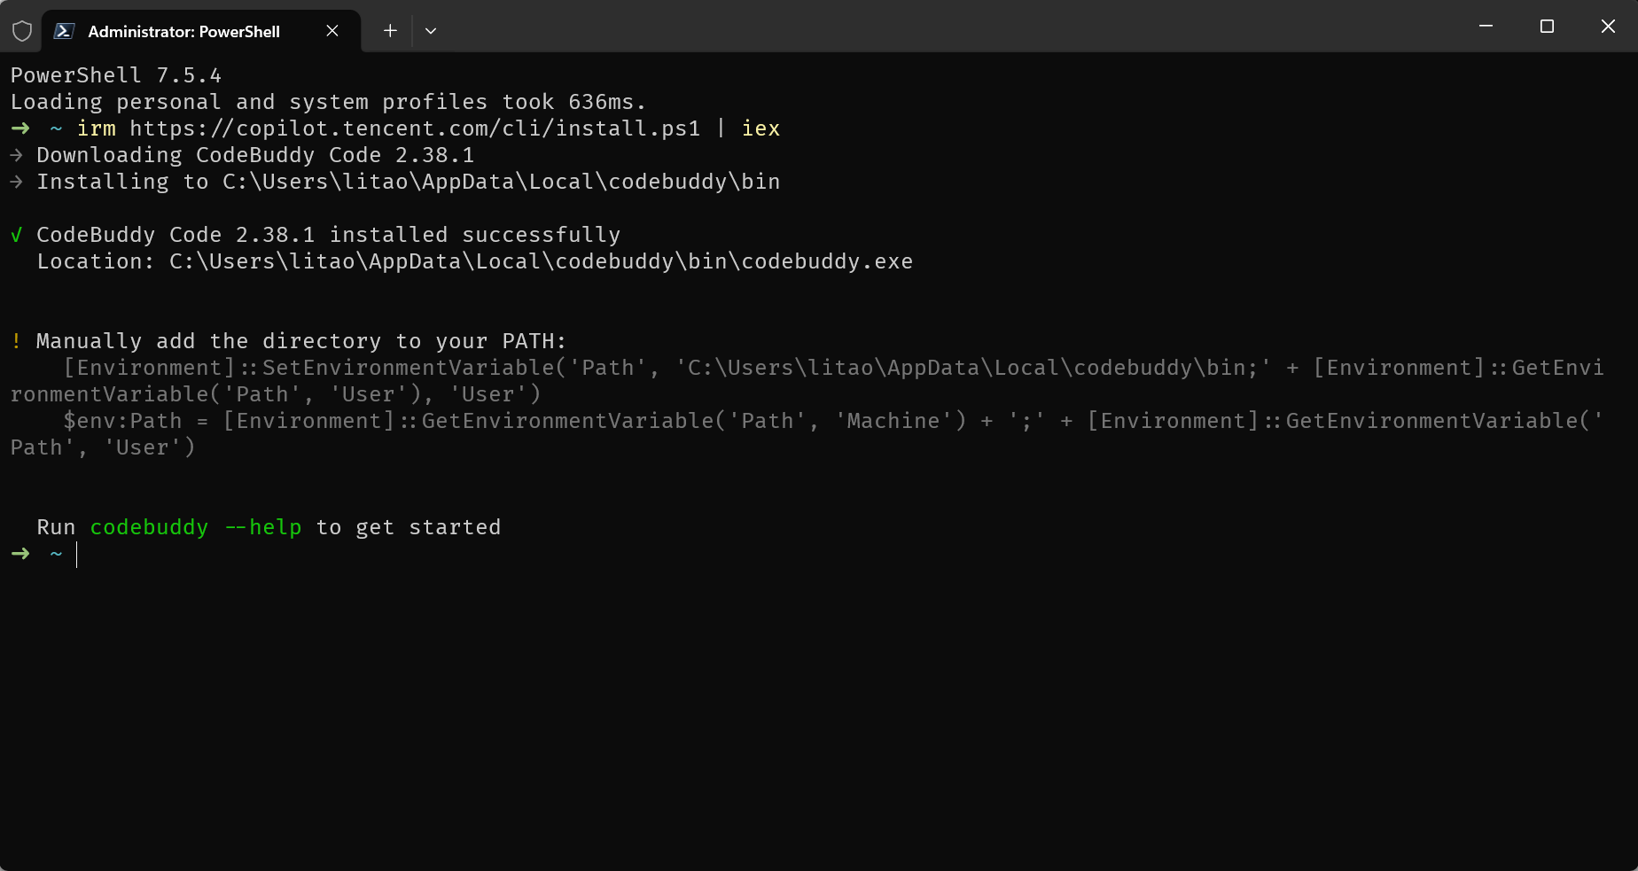Click the yellow iex command text
Viewport: 1638px width, 871px height.
click(760, 128)
